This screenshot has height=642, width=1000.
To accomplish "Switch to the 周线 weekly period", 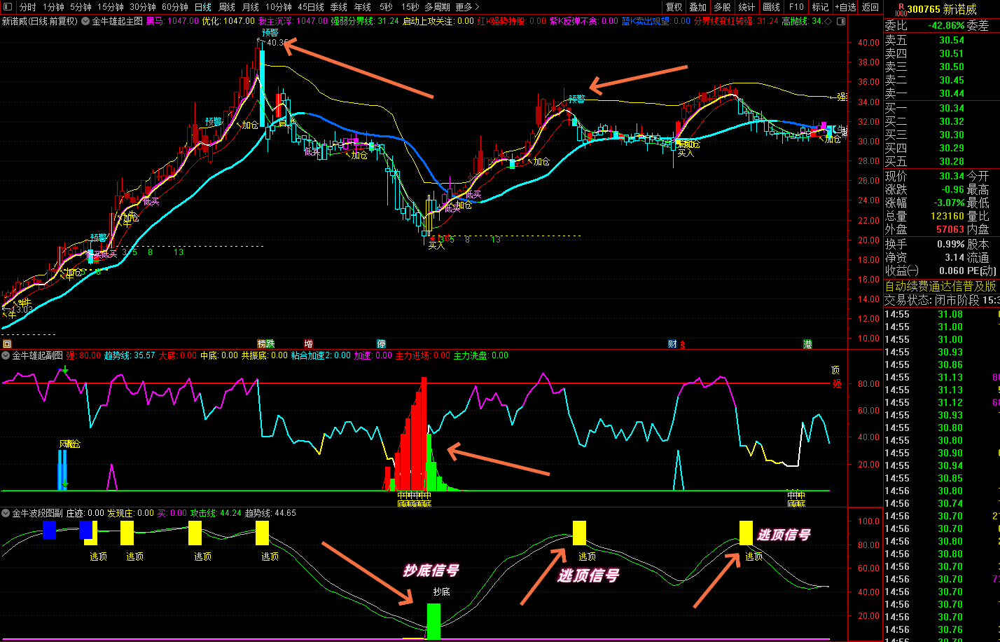I will pyautogui.click(x=227, y=7).
